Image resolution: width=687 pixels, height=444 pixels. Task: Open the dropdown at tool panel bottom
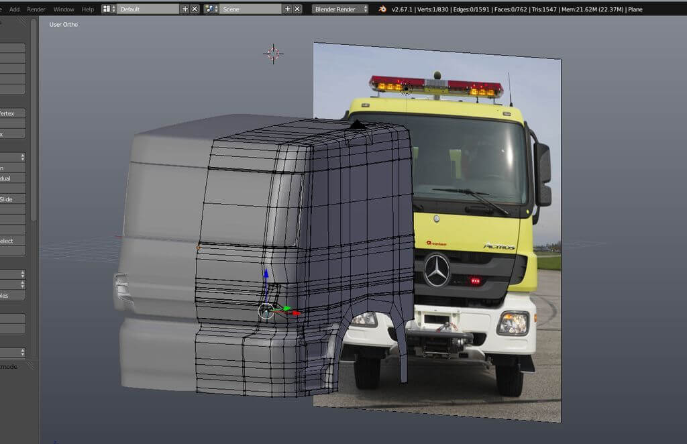coord(13,352)
